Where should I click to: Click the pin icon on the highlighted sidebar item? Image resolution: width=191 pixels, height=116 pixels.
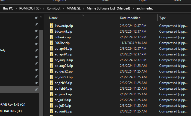coord(36,89)
